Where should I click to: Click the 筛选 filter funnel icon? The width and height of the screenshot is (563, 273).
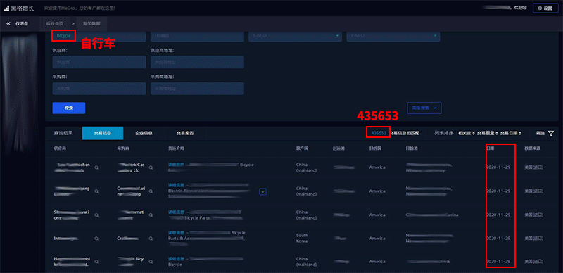tap(551, 133)
